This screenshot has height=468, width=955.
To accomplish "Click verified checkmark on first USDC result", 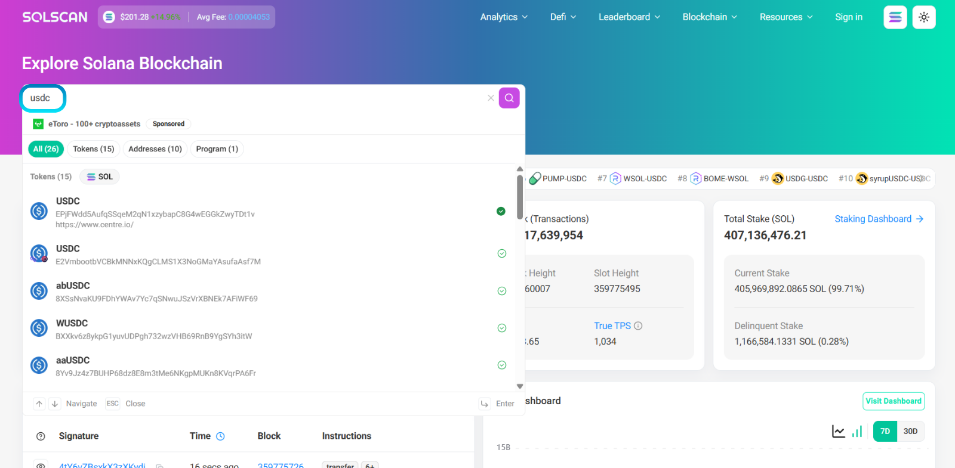I will point(501,211).
